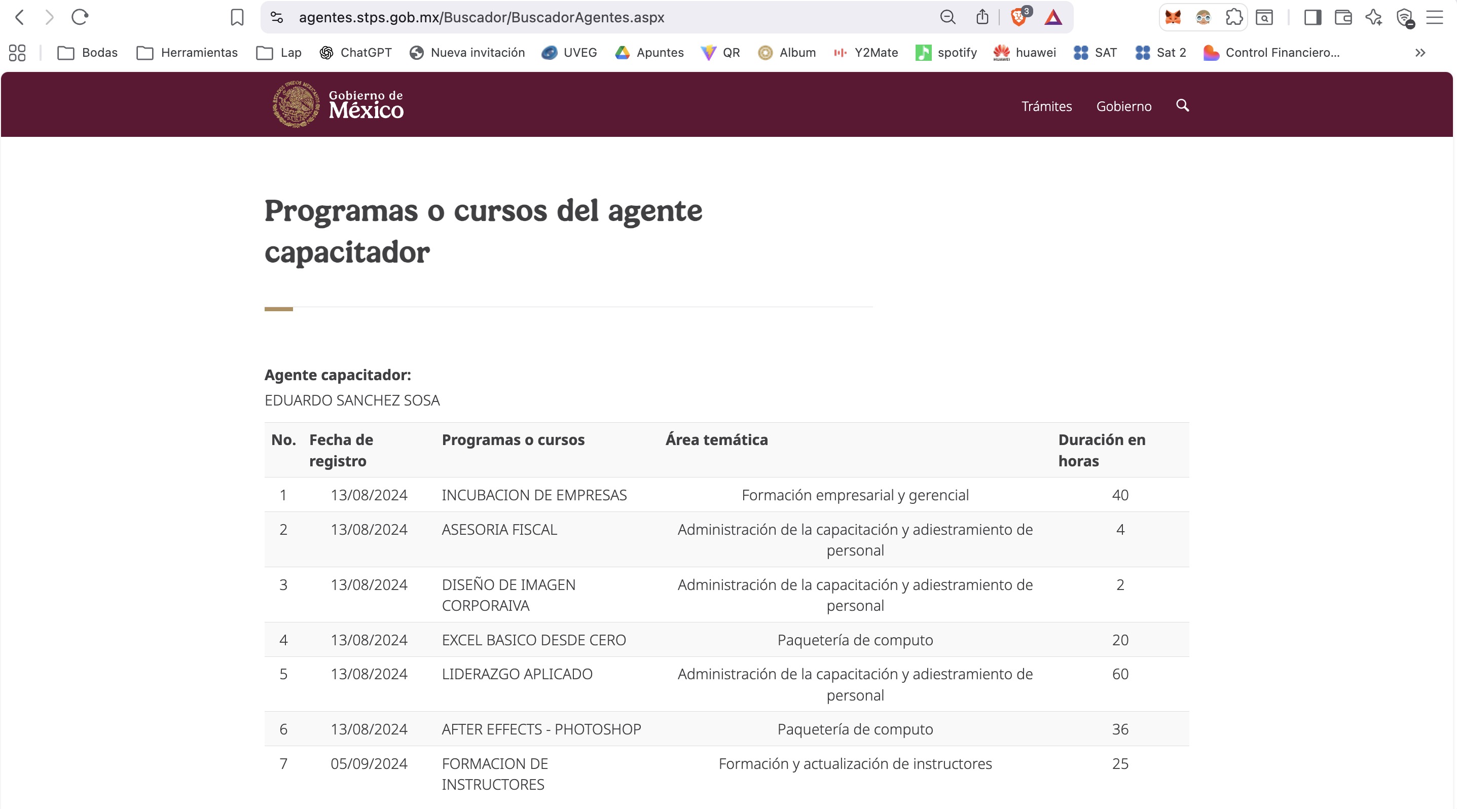Open the MetaMask extension
1457x809 pixels.
tap(1174, 18)
